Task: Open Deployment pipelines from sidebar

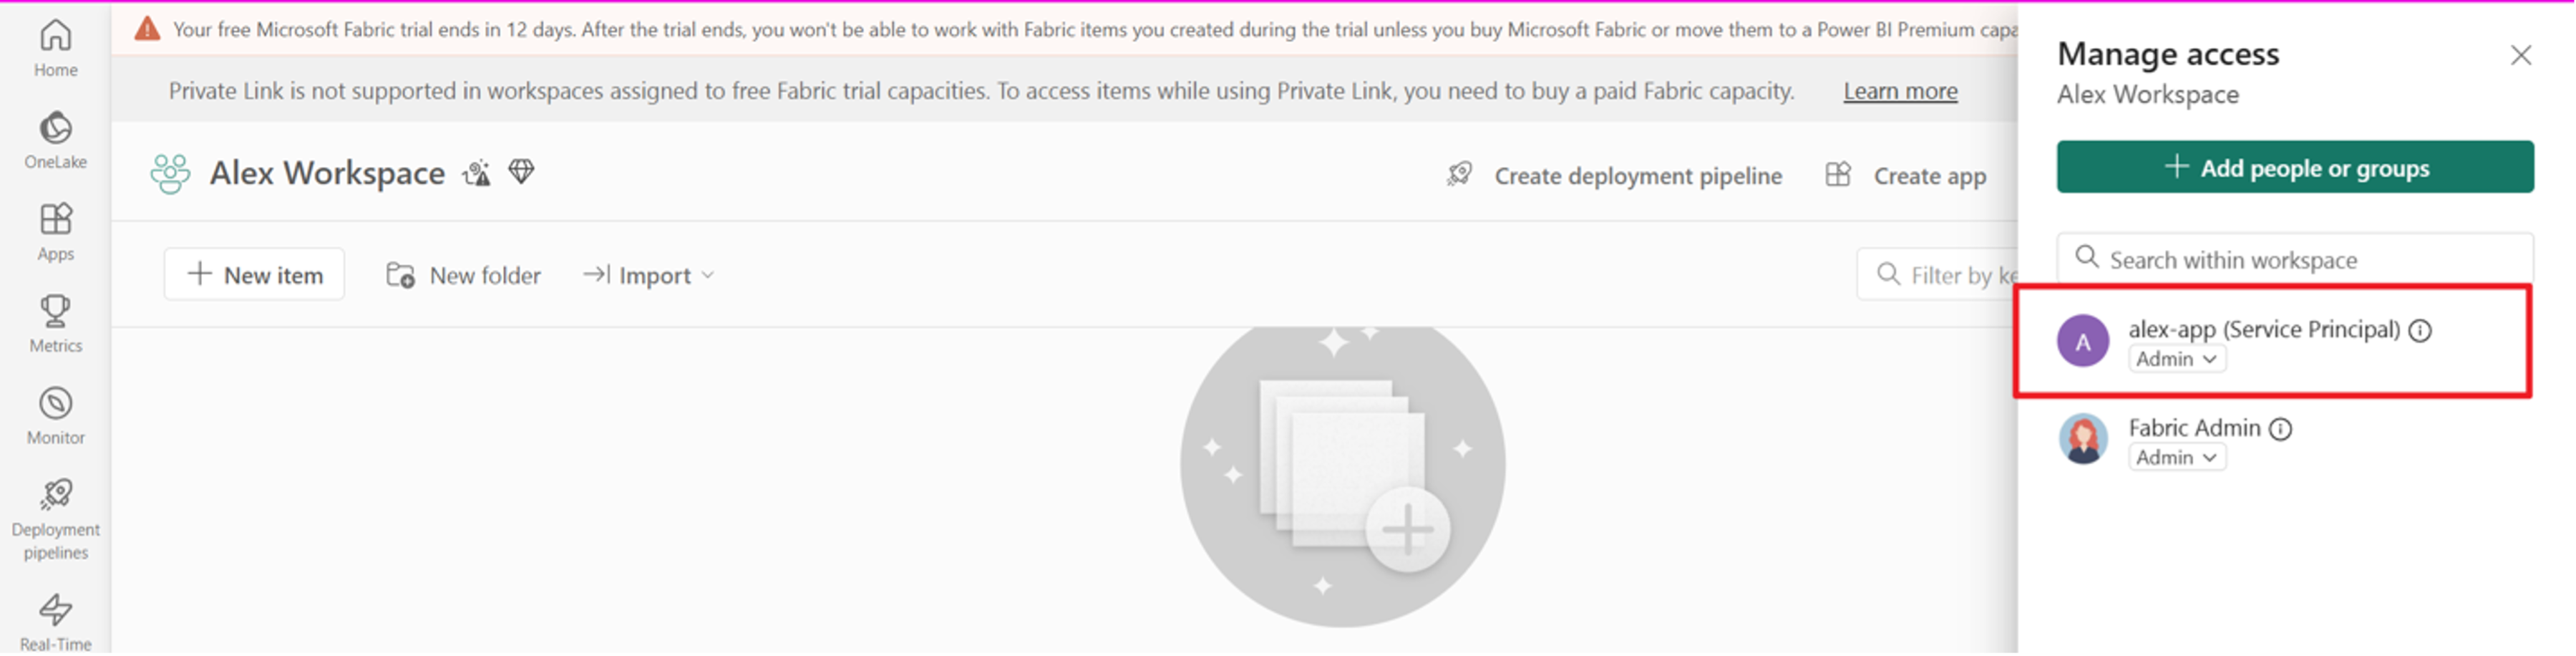Action: pos(56,495)
